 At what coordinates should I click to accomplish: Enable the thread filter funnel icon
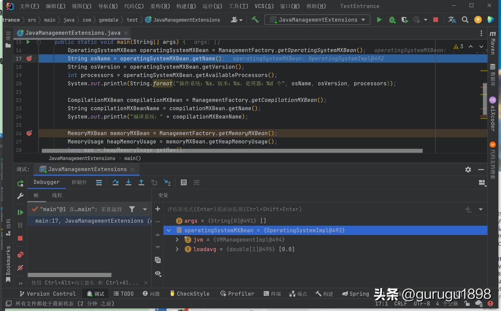(132, 209)
